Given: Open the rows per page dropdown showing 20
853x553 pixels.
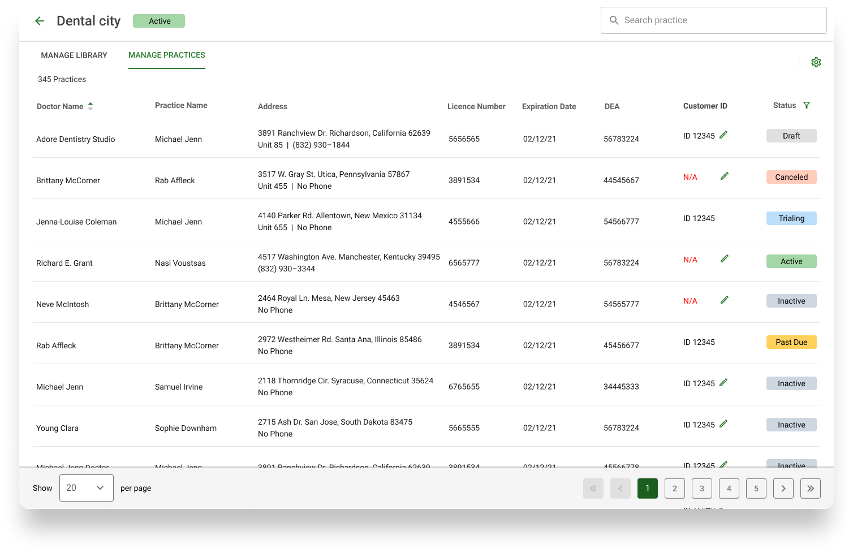Looking at the screenshot, I should (87, 488).
